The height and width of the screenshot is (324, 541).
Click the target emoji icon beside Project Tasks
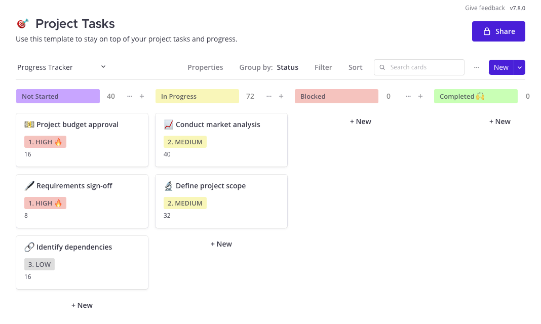click(23, 23)
